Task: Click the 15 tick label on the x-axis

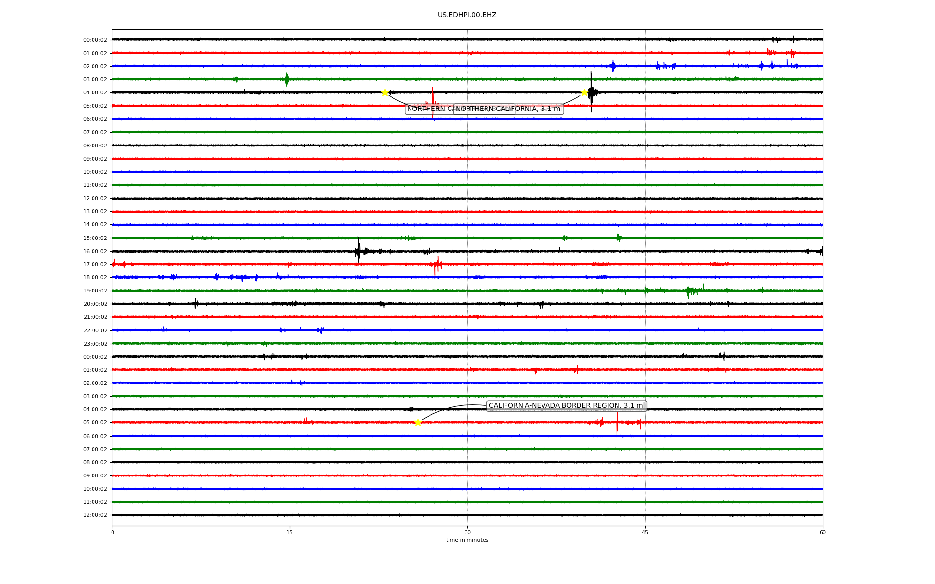Action: (x=290, y=532)
